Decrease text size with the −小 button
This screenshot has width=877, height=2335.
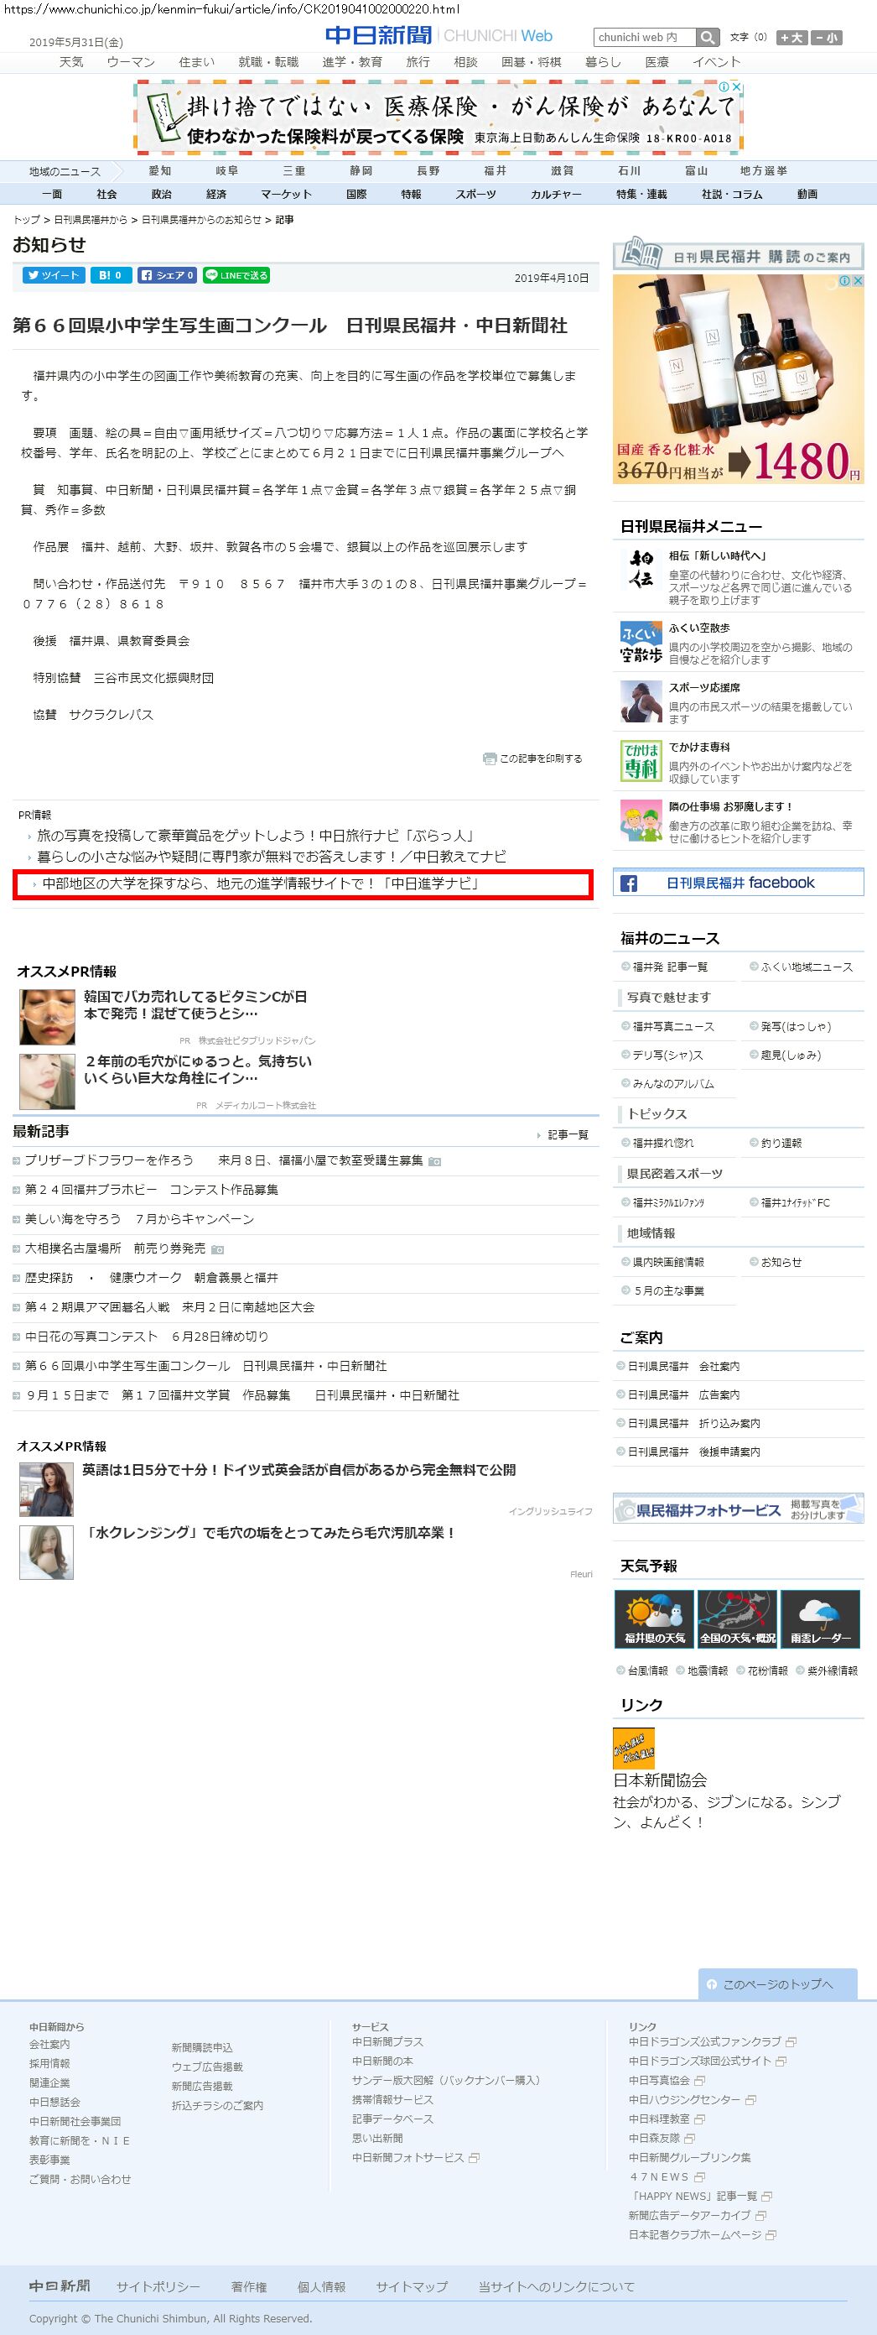tap(825, 37)
